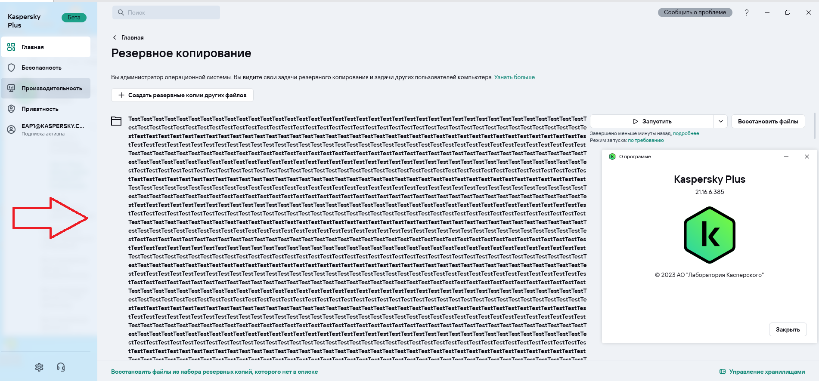Click the search magnifier icon
The width and height of the screenshot is (819, 381).
[x=121, y=12]
